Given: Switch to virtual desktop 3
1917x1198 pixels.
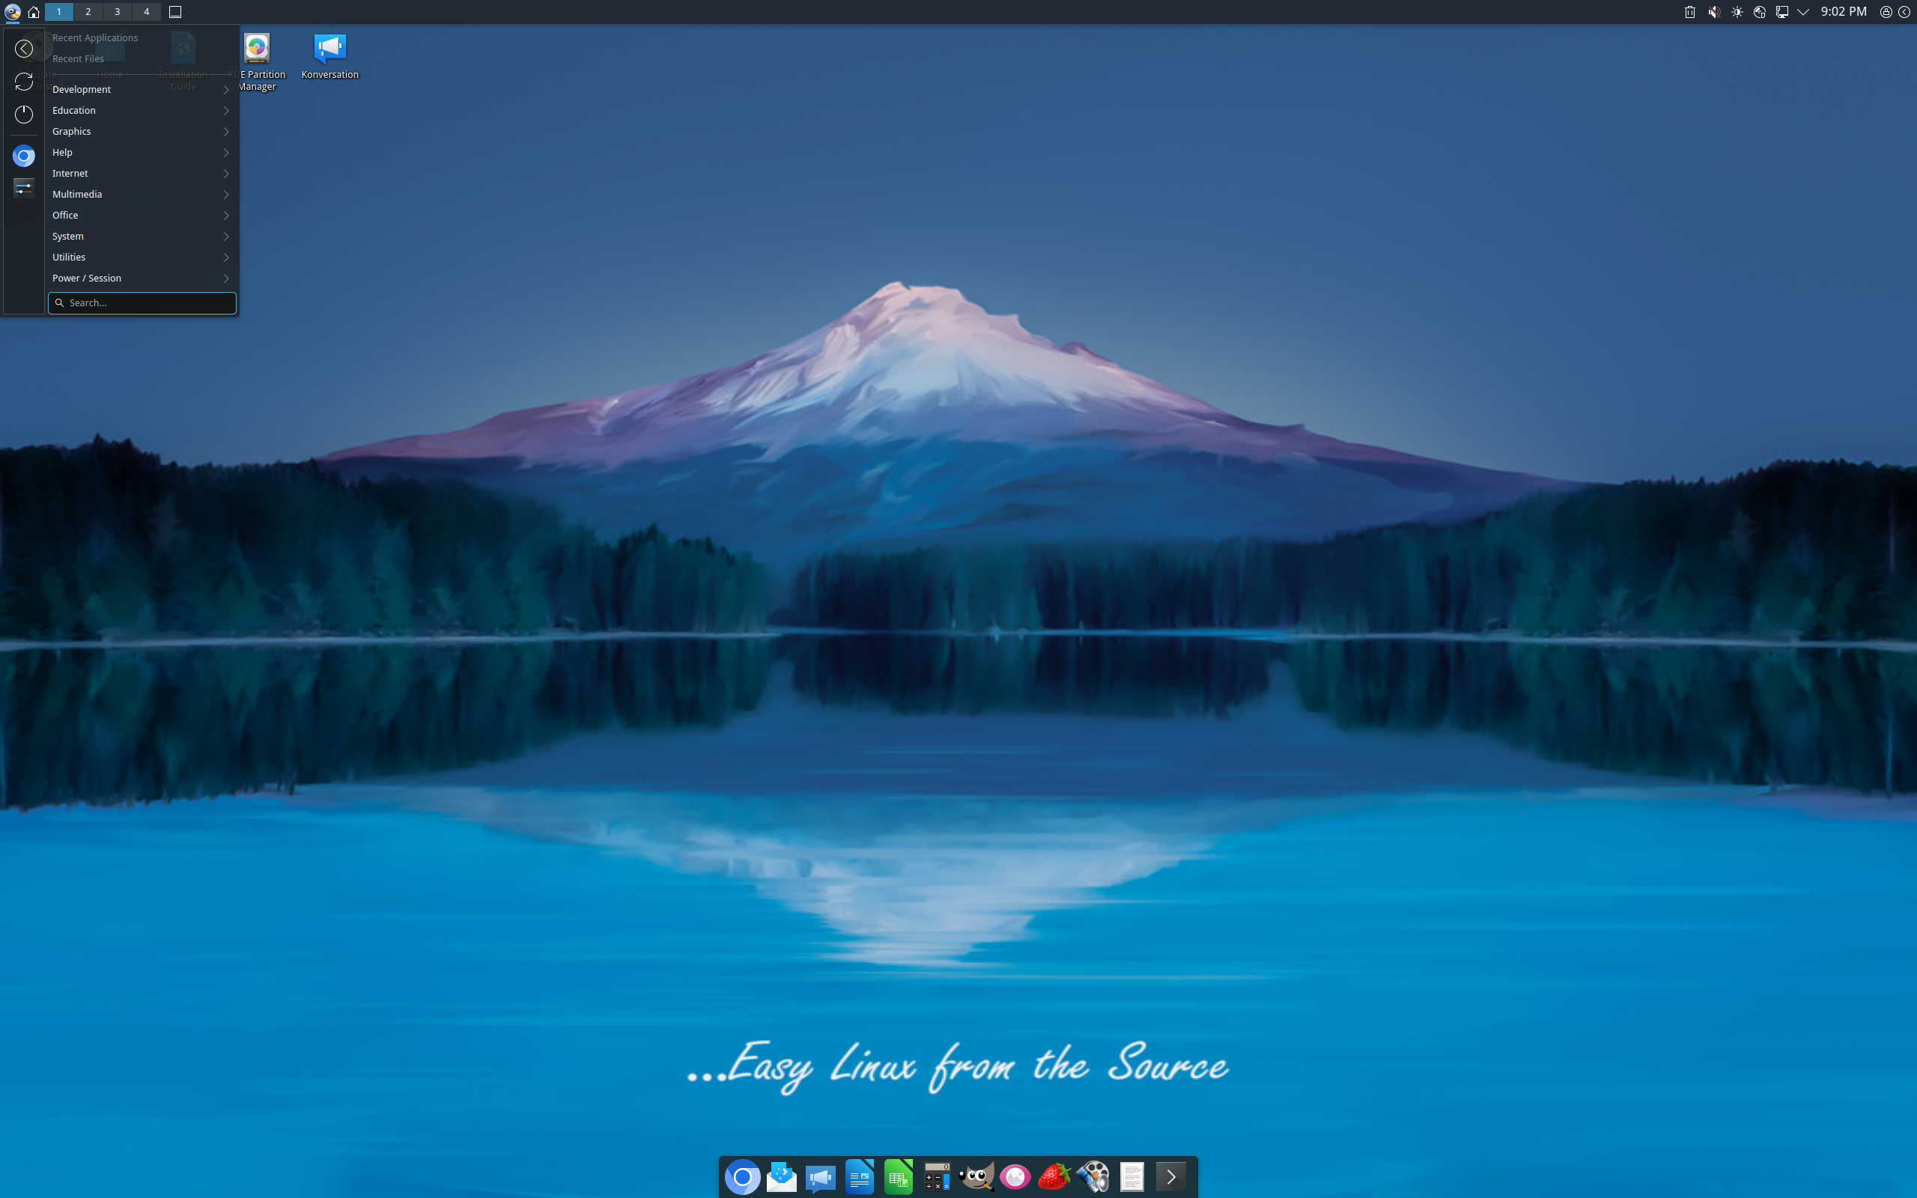Looking at the screenshot, I should coord(118,12).
